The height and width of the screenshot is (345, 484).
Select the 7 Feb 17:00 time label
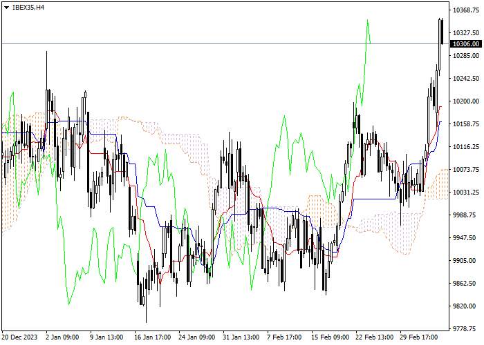(284, 337)
